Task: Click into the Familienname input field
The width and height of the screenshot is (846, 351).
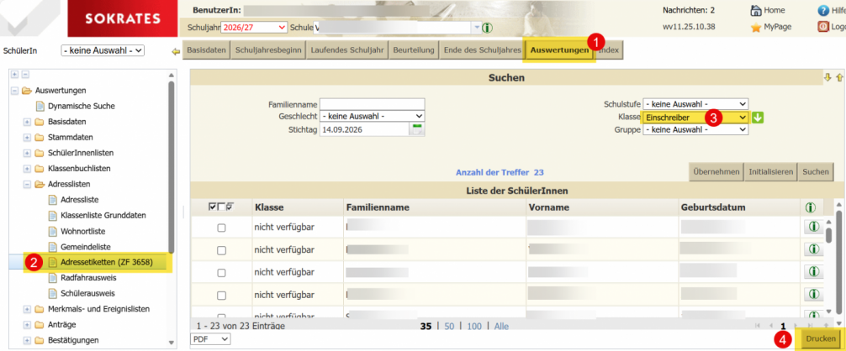Action: point(373,104)
